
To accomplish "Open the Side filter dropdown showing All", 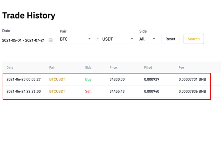I will coord(148,39).
